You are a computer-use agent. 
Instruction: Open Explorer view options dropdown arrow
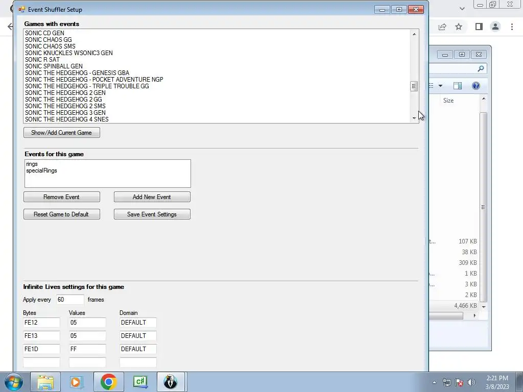click(x=440, y=86)
